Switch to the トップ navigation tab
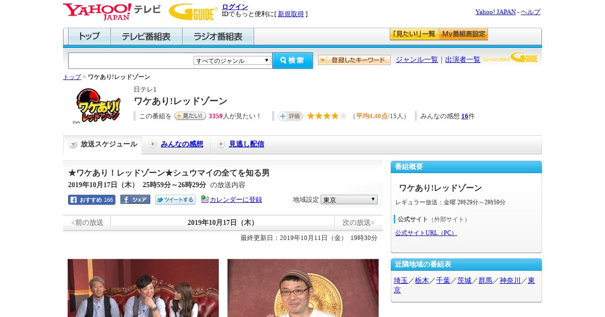Screen dimensions: 605x317 pos(89,36)
